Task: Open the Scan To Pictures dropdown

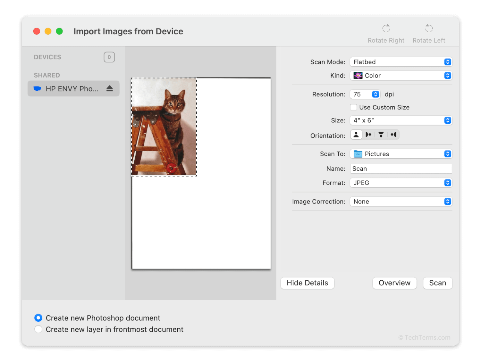Action: tap(401, 154)
